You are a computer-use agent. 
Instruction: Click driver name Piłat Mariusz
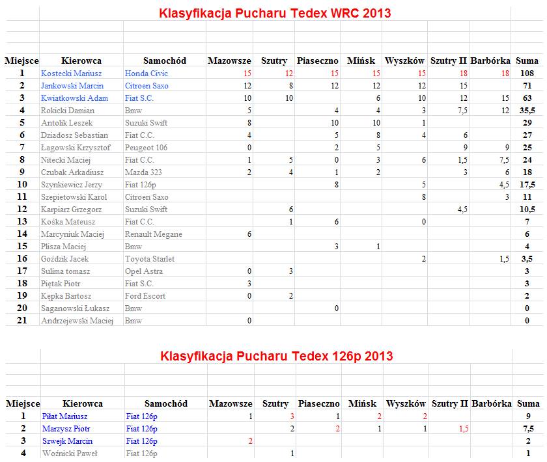coord(65,416)
